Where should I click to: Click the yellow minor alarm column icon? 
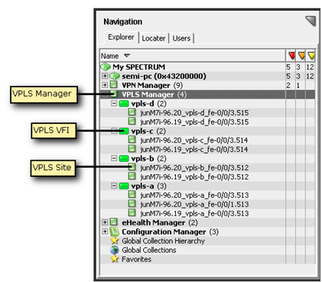(311, 55)
